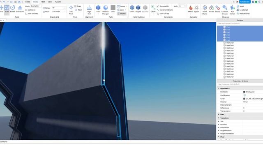The image size is (263, 148).
Task: Open the Material Manager
Action: [106, 10]
